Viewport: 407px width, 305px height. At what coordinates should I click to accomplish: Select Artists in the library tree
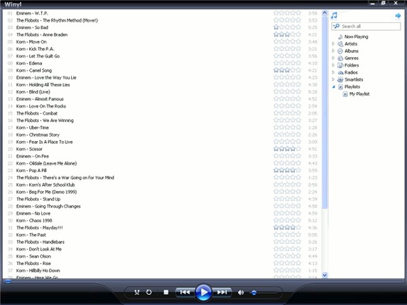351,44
